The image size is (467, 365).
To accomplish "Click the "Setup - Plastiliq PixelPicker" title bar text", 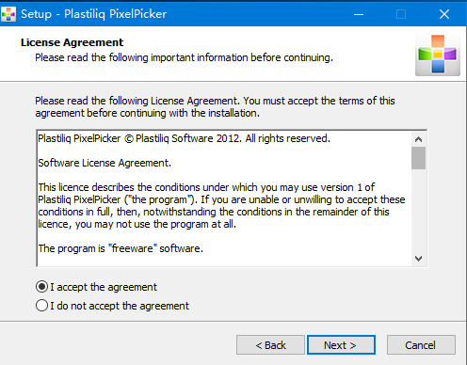I will pyautogui.click(x=93, y=14).
